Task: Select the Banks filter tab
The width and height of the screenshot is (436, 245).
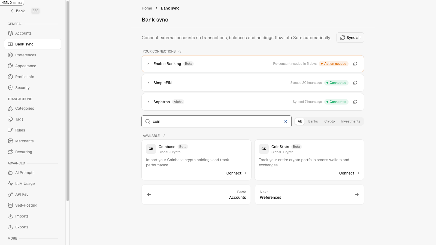Action: (x=313, y=121)
